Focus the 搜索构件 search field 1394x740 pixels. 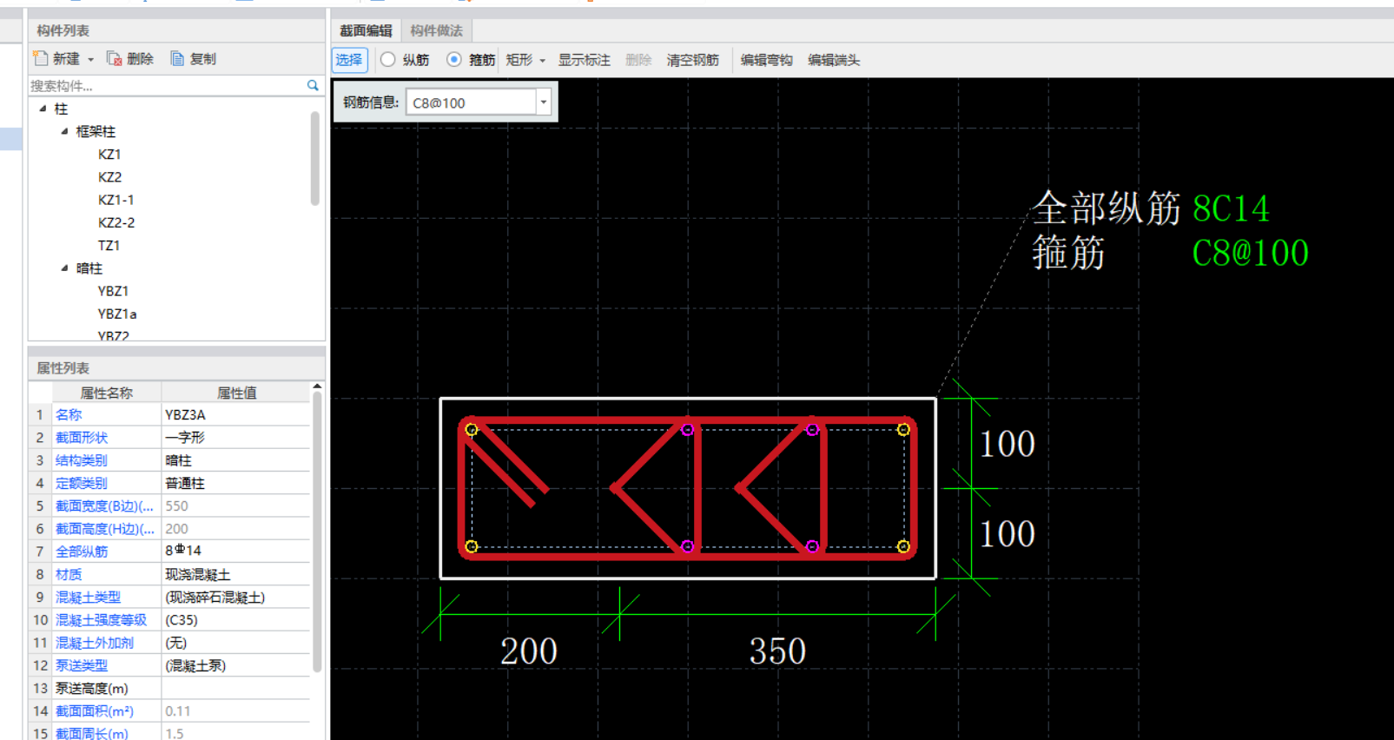click(168, 85)
